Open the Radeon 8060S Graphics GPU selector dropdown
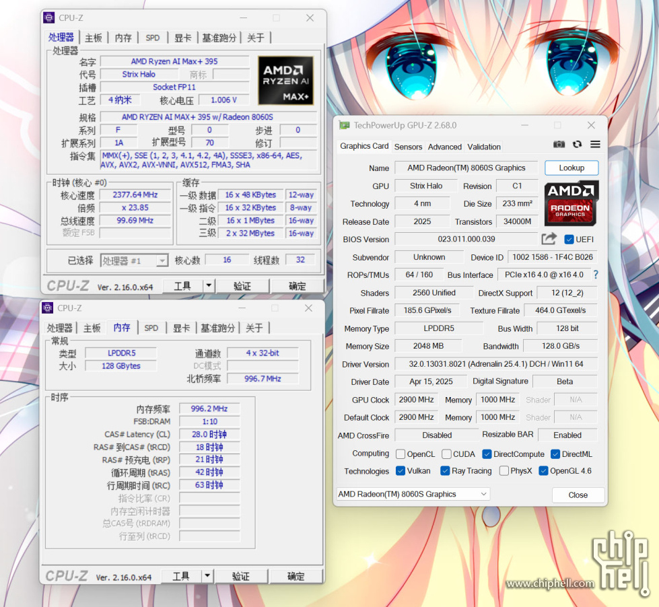The image size is (659, 607). pyautogui.click(x=413, y=494)
